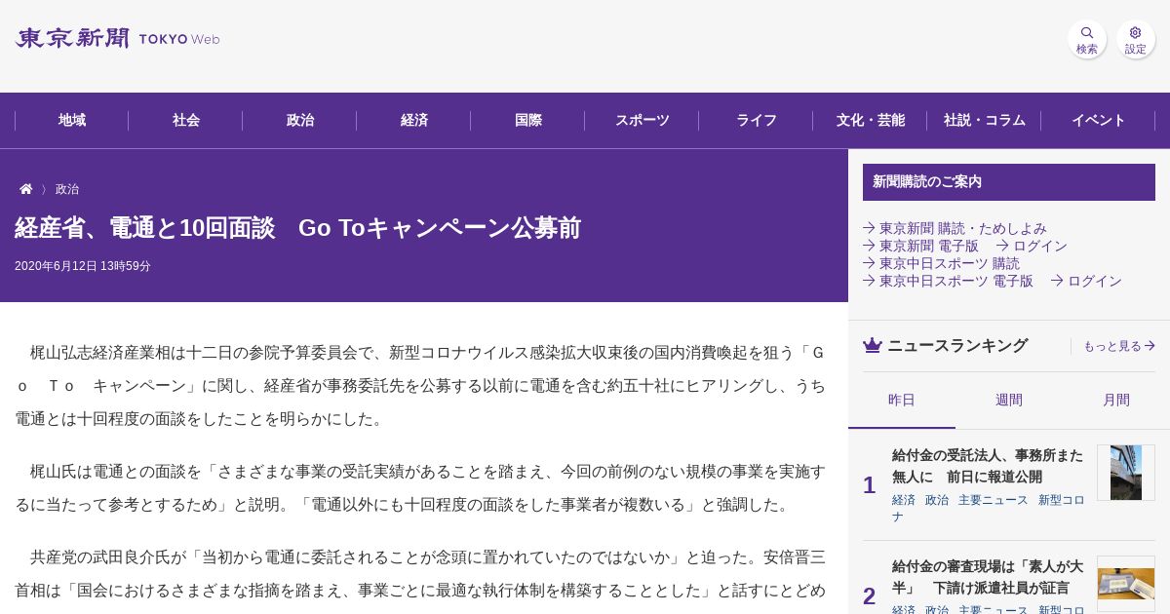
Task: Open the 地域 navigation menu
Action: [72, 120]
